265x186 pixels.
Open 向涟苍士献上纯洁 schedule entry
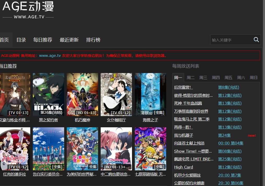point(189,143)
